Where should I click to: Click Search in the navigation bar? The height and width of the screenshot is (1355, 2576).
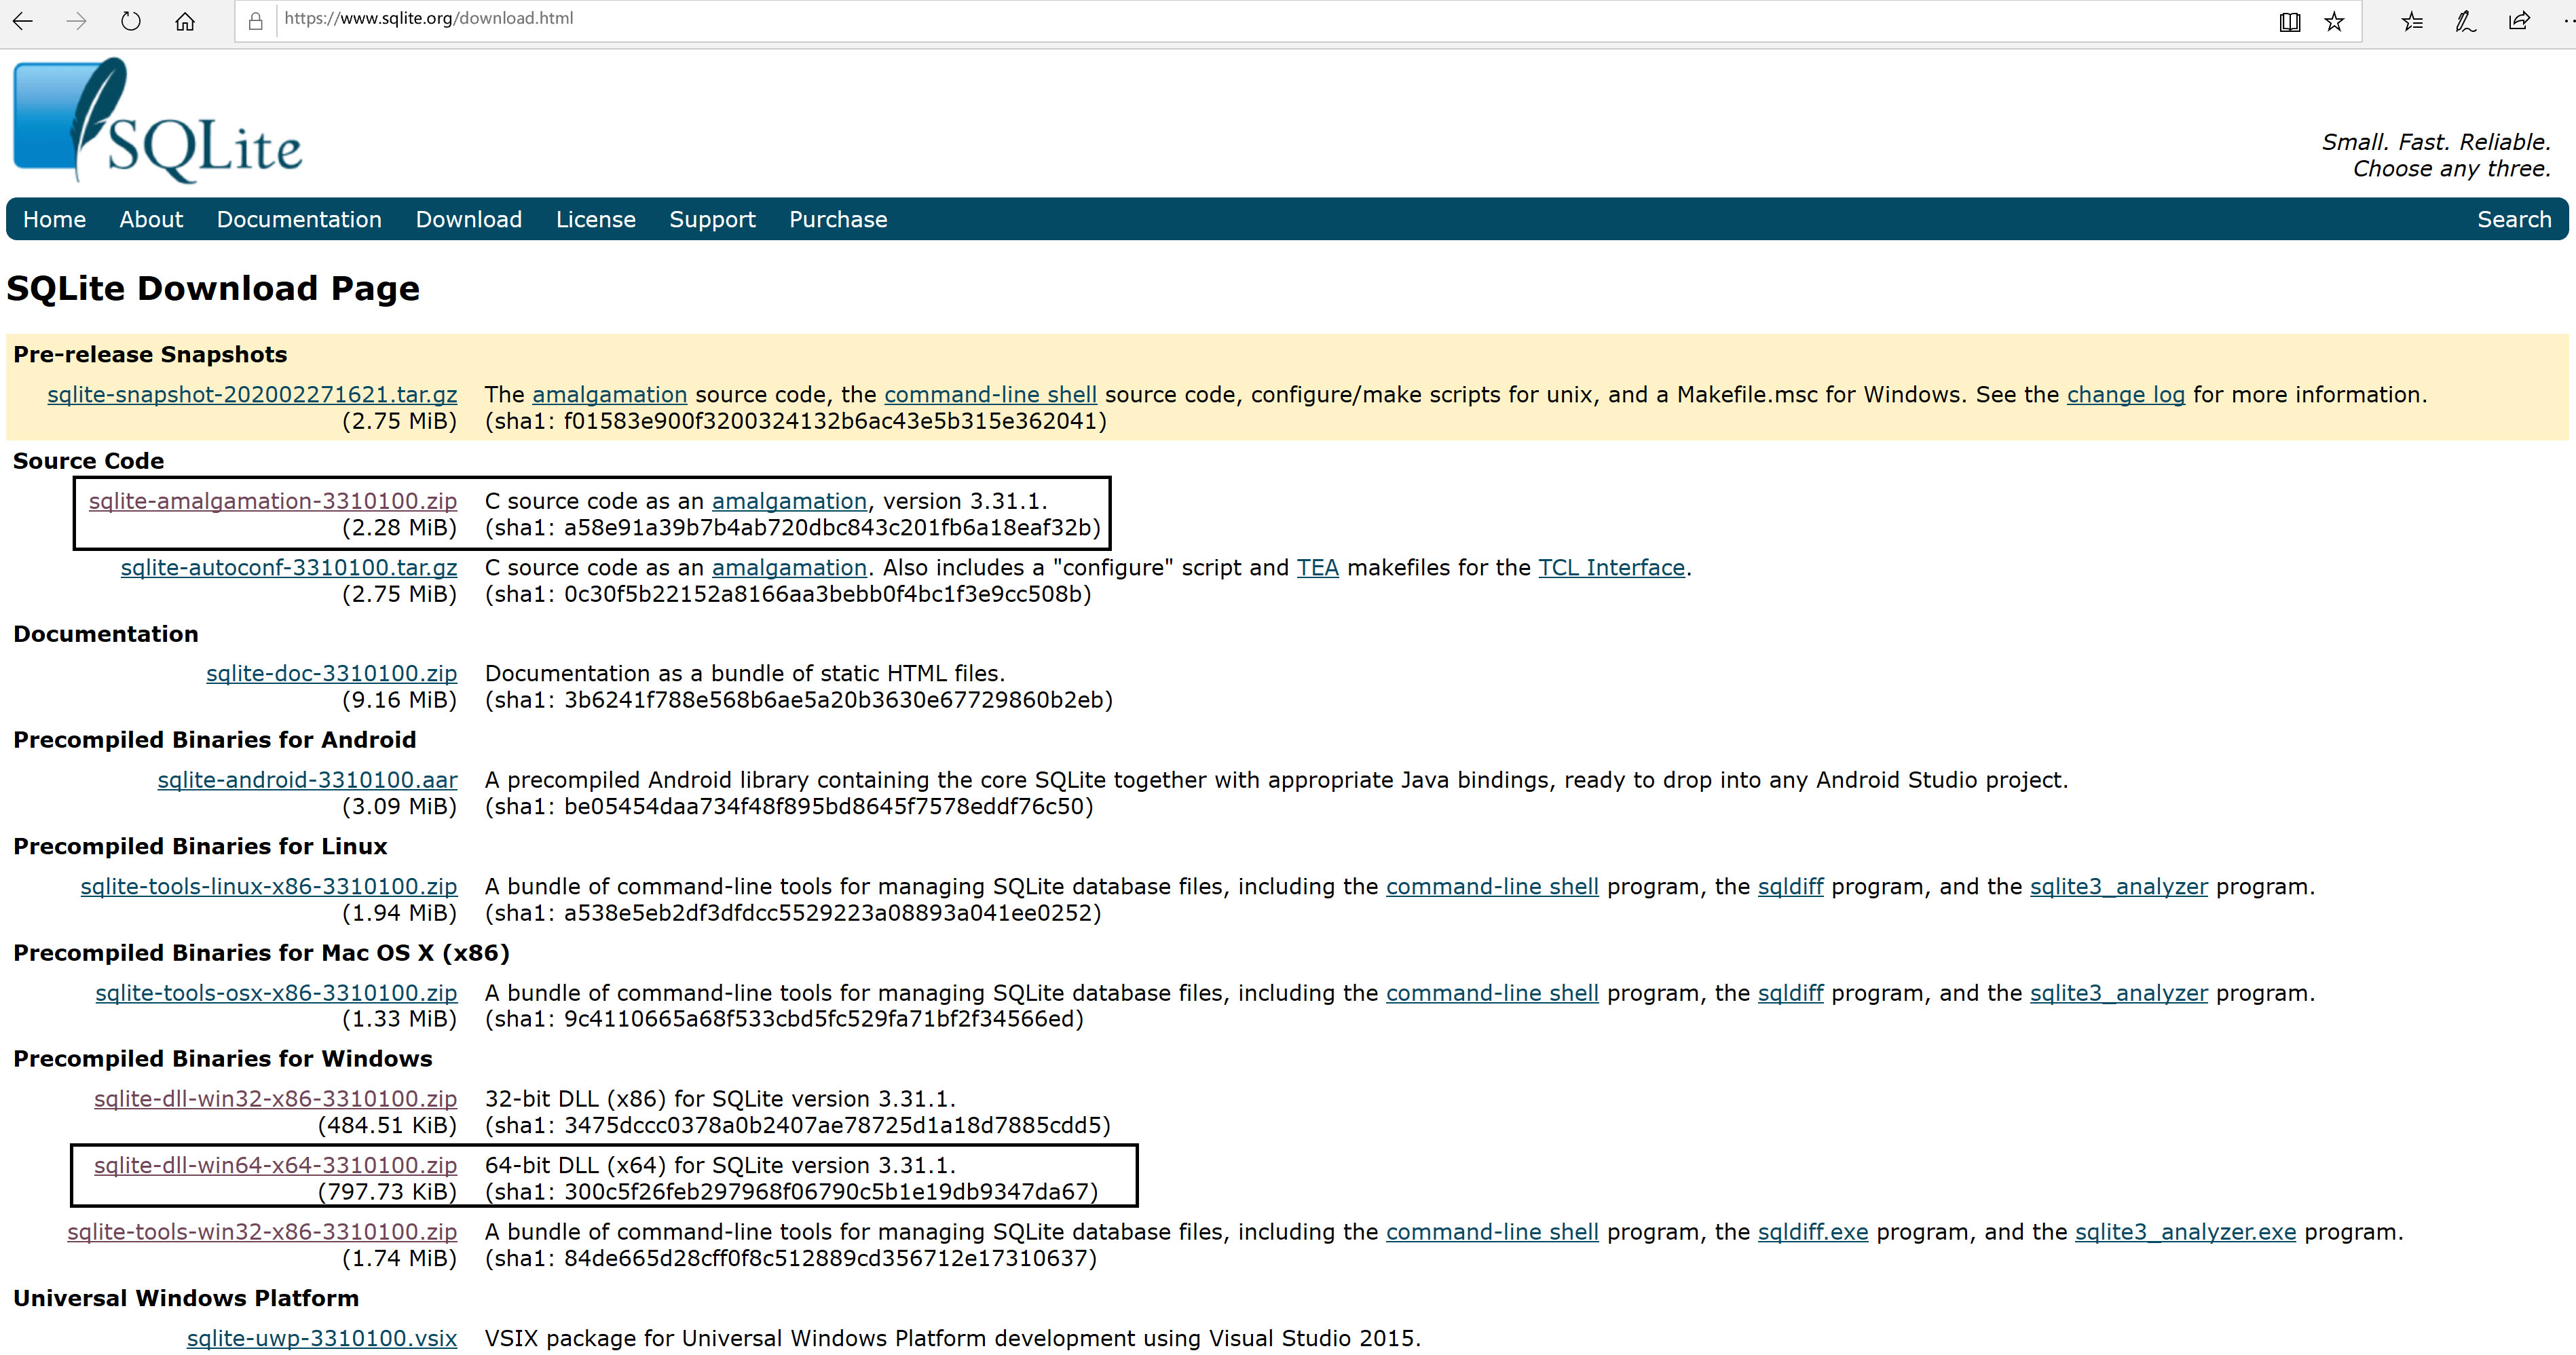(x=2514, y=219)
